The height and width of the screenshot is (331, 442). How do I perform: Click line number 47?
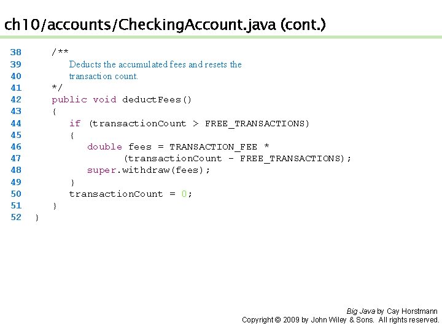(16, 158)
